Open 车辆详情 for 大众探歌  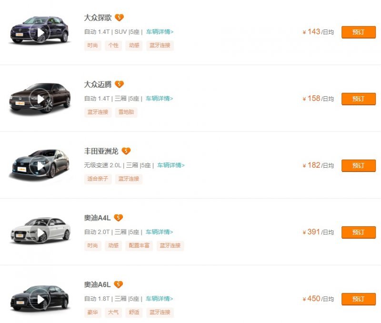(x=160, y=32)
